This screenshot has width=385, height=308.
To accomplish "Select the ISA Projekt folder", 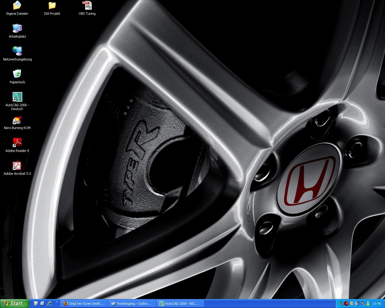I will (x=52, y=8).
